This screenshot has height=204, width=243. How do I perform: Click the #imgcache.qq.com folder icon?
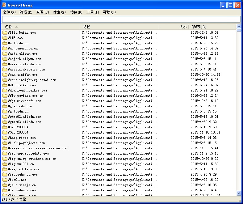click(x=5, y=175)
